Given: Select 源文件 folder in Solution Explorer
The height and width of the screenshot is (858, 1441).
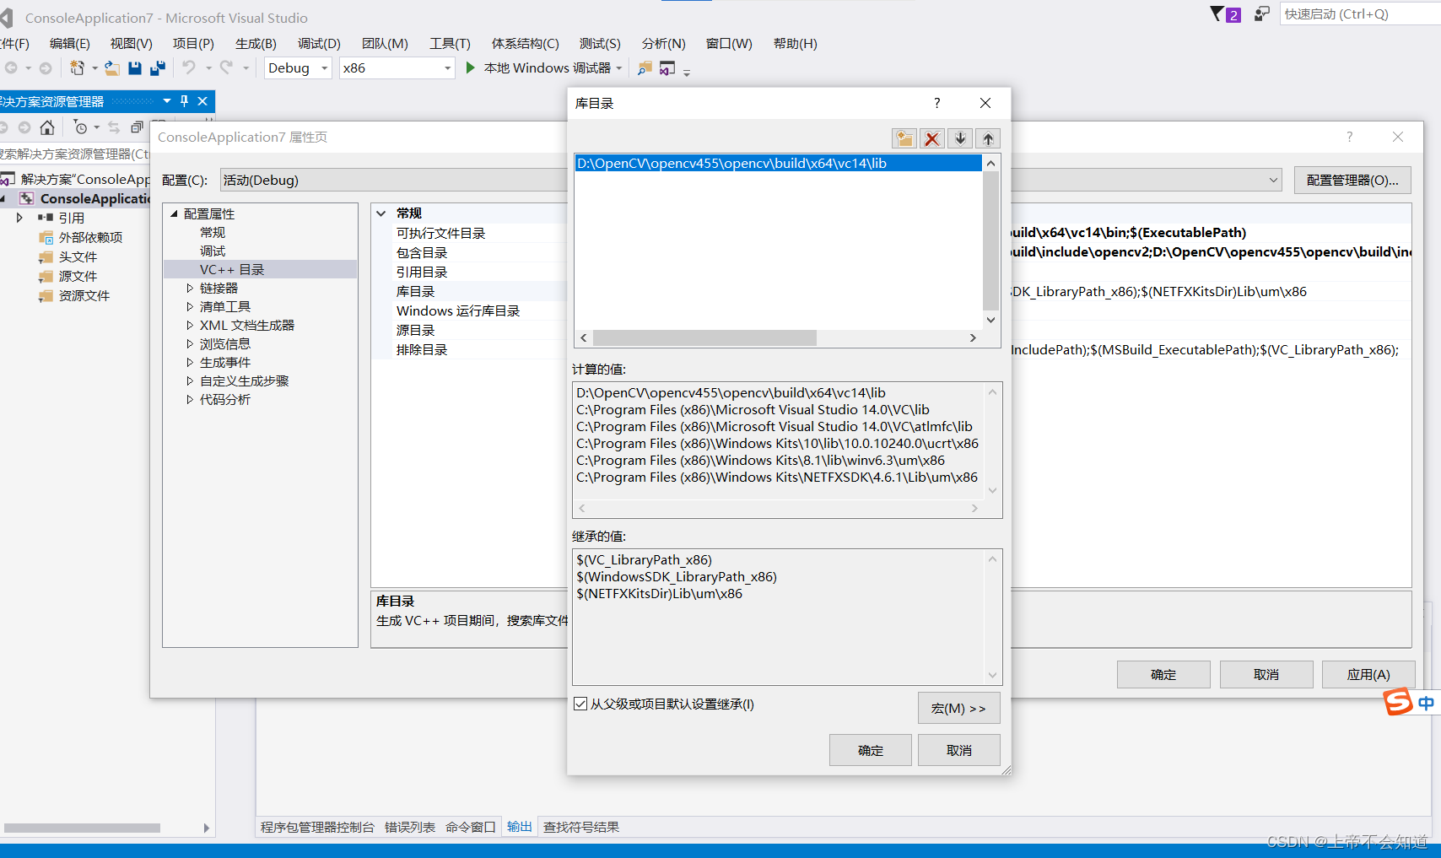Looking at the screenshot, I should 78,276.
